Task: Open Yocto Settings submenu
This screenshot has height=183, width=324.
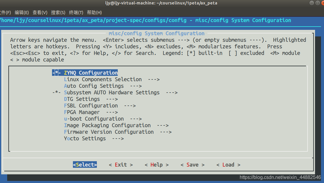Action: click(x=85, y=138)
